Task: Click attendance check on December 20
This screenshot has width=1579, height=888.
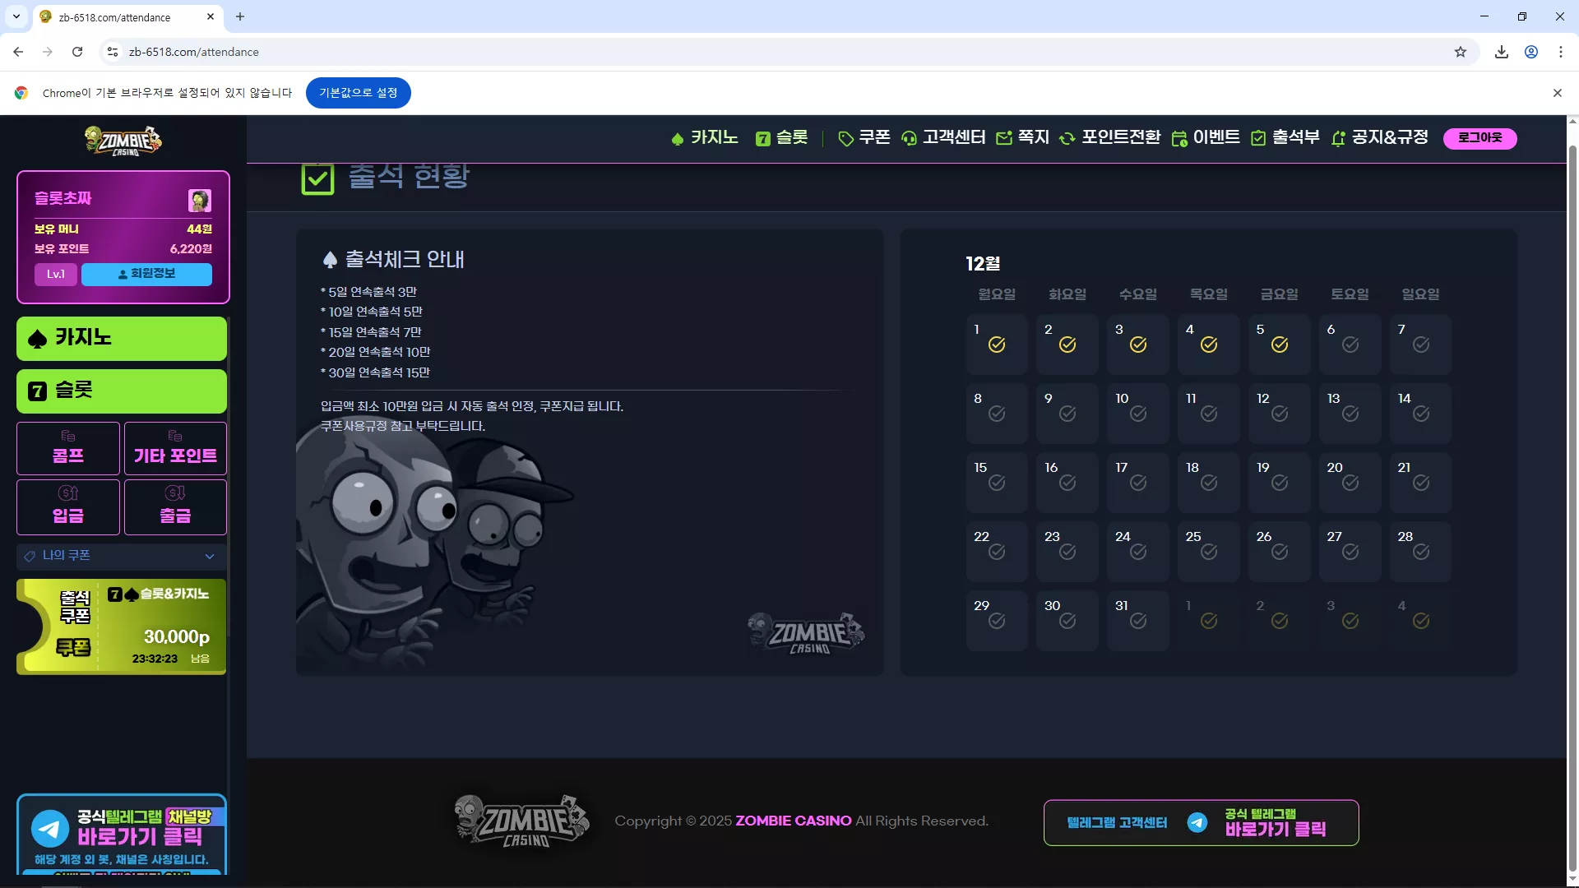Action: pyautogui.click(x=1350, y=483)
